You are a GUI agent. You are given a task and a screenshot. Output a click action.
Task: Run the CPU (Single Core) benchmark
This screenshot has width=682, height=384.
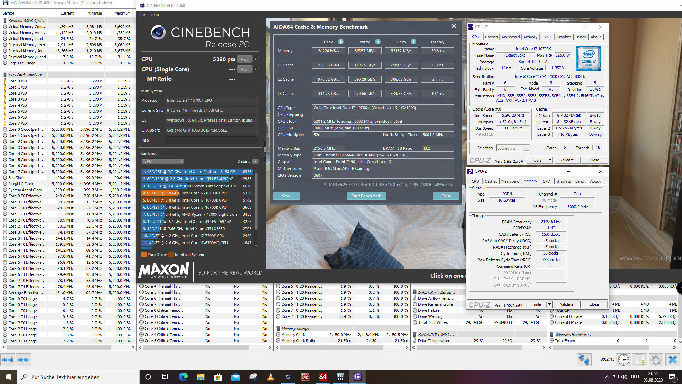(244, 69)
